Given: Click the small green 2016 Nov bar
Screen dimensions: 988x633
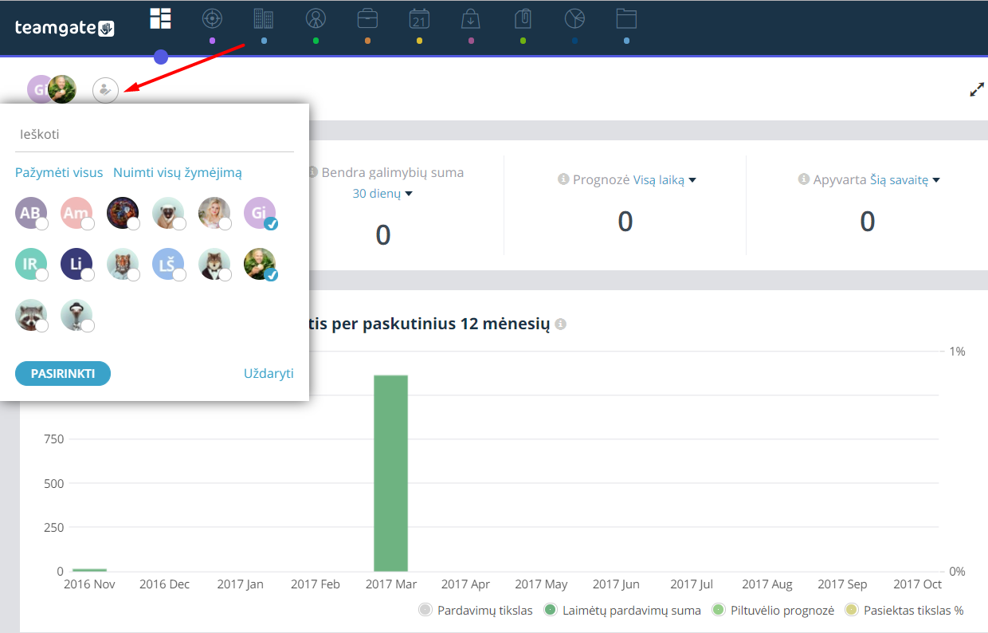Looking at the screenshot, I should [x=89, y=570].
